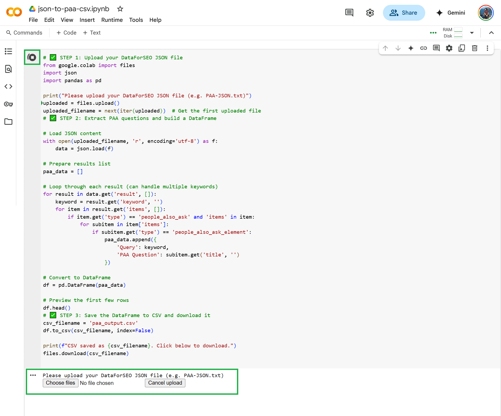Open the File menu

click(33, 20)
